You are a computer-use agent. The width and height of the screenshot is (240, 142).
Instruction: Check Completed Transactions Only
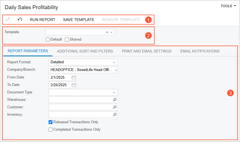click(51, 130)
